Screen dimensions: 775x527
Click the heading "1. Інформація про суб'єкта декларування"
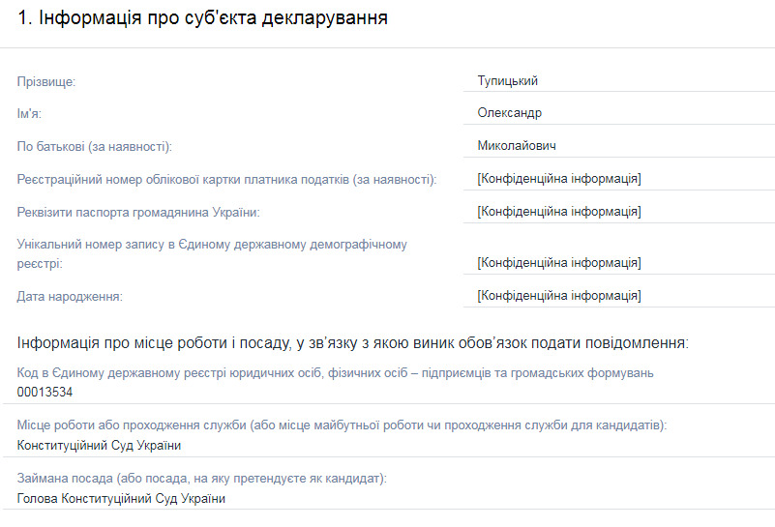203,18
